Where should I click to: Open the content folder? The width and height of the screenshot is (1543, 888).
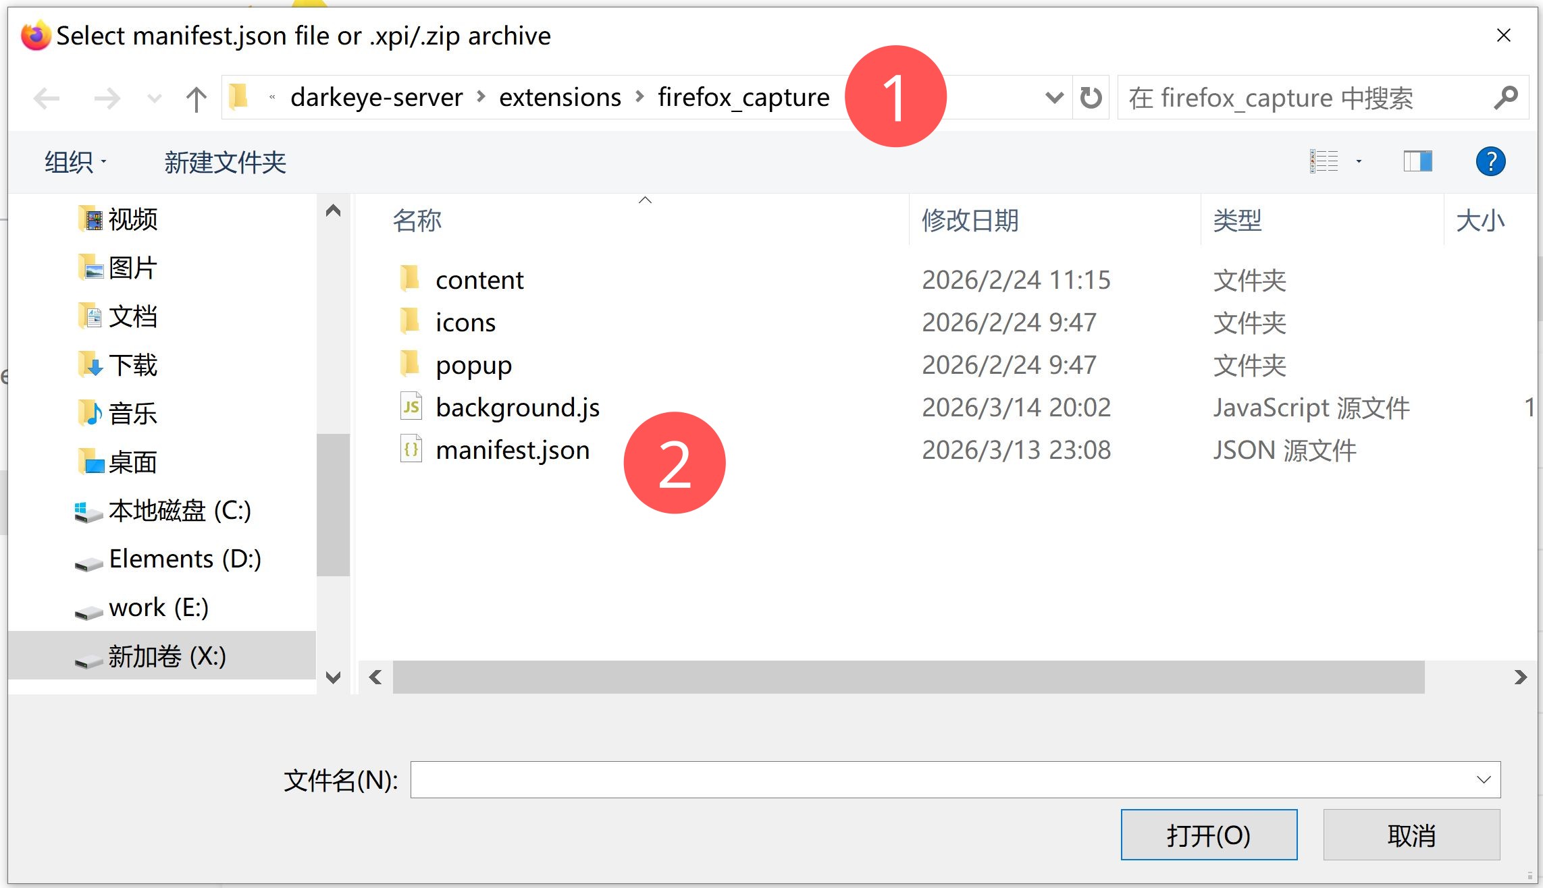pyautogui.click(x=479, y=280)
